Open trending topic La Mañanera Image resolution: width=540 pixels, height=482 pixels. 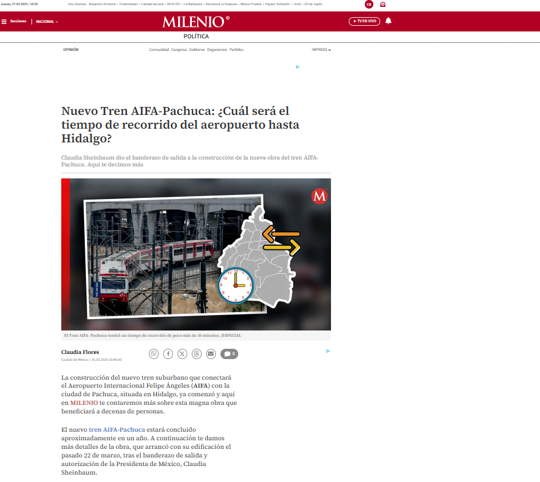(193, 4)
